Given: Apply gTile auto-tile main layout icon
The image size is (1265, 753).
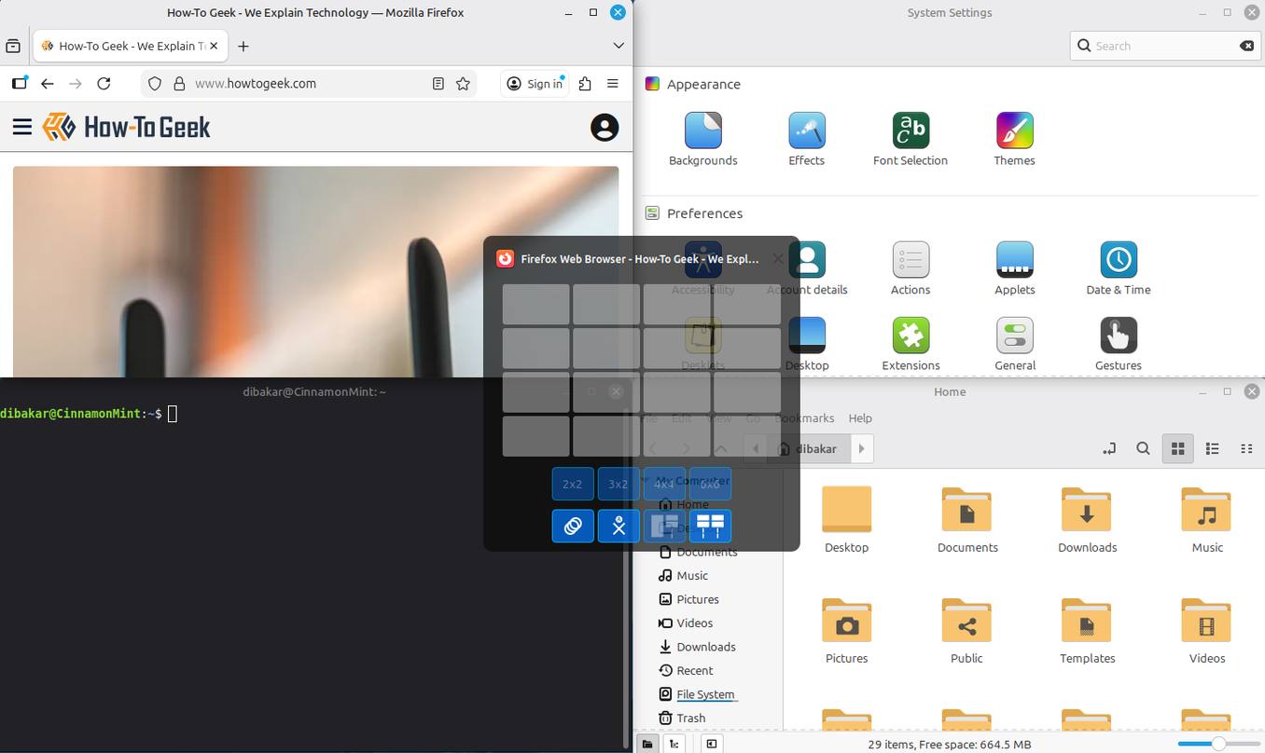Looking at the screenshot, I should (664, 526).
